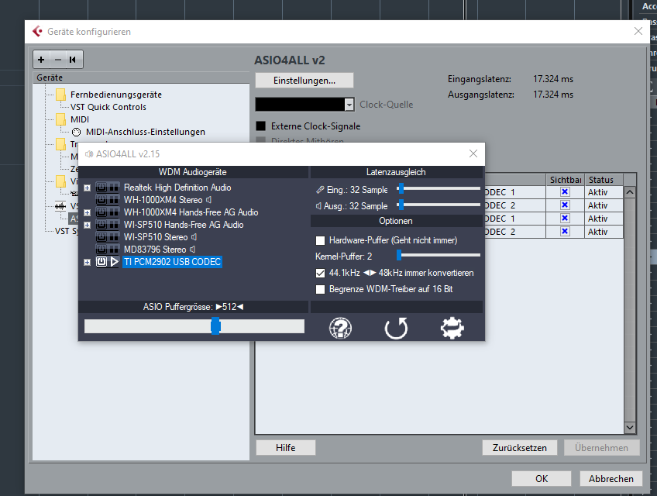Click the MIDI-Anschluss-Einstellungen port icon
This screenshot has height=496, width=657.
pos(76,132)
